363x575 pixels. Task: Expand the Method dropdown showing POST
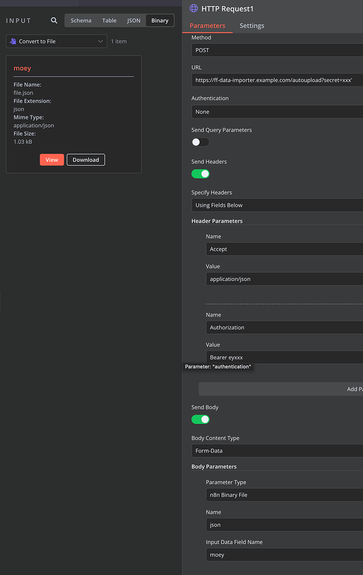coord(277,50)
